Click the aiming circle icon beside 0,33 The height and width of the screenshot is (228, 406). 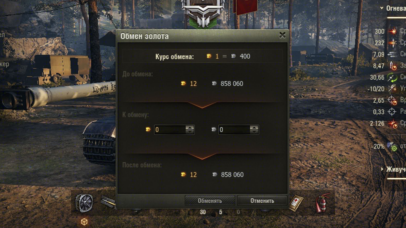392,111
